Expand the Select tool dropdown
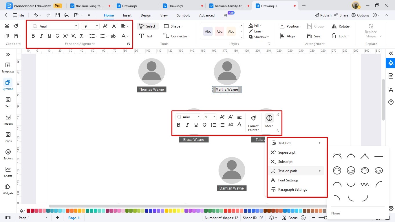 pos(157,26)
